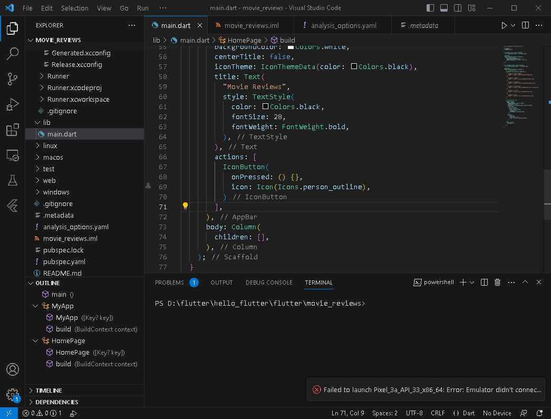The image size is (551, 419).
Task: Click the editor minimap code overview
Action: [x=521, y=87]
